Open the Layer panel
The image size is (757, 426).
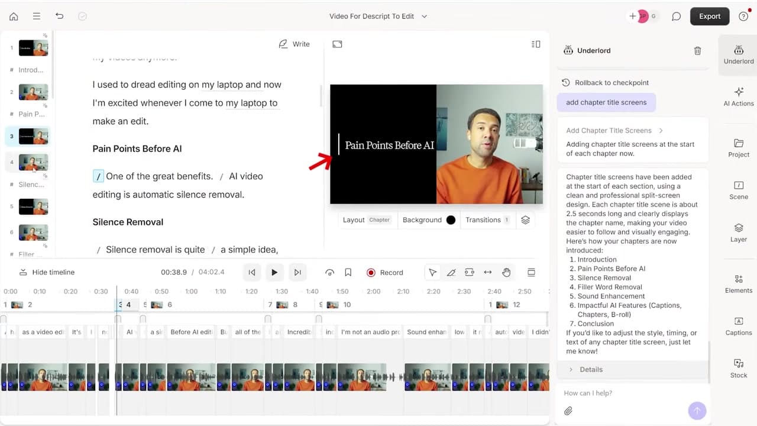pos(739,233)
